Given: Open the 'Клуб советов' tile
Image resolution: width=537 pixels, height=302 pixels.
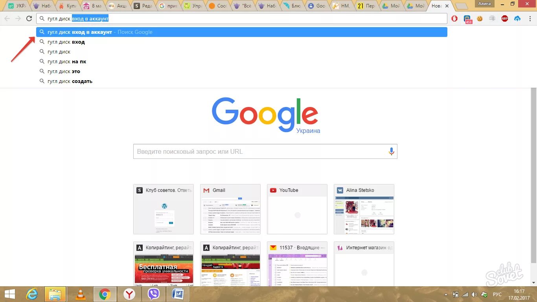Looking at the screenshot, I should point(164,209).
